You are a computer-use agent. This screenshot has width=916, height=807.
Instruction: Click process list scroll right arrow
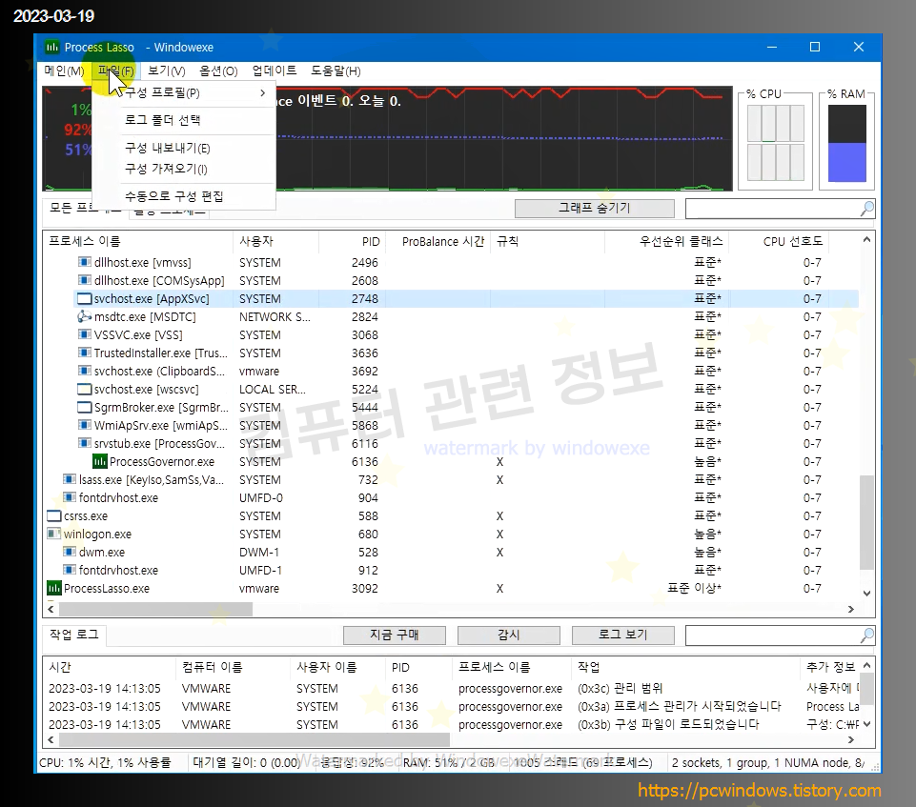[850, 609]
